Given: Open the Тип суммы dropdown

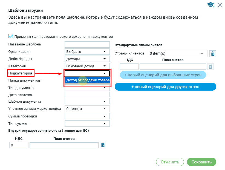Looking at the screenshot, I should (x=87, y=124).
